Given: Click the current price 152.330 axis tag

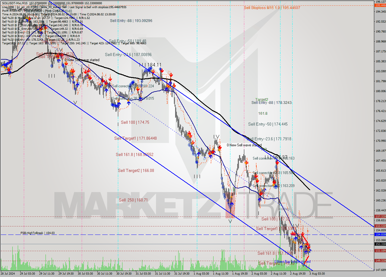Looking at the screenshot, I should coord(380,244).
